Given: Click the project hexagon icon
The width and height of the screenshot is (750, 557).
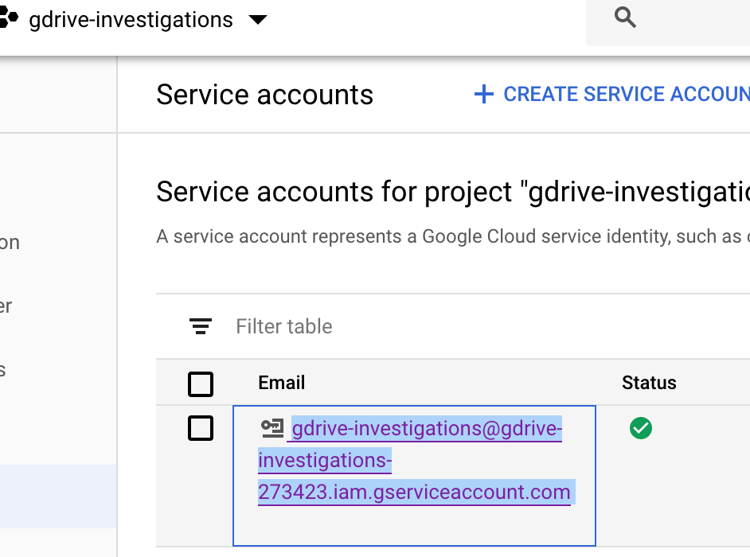Looking at the screenshot, I should tap(9, 18).
